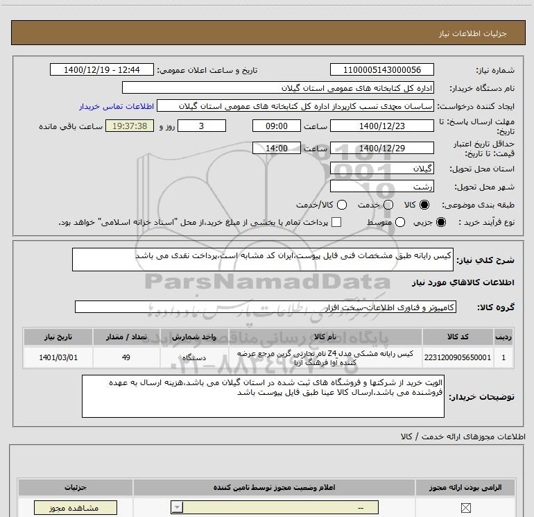Screen dimensions: 534x517
Task: Click the delivery city field رشت
Action: click(x=381, y=186)
